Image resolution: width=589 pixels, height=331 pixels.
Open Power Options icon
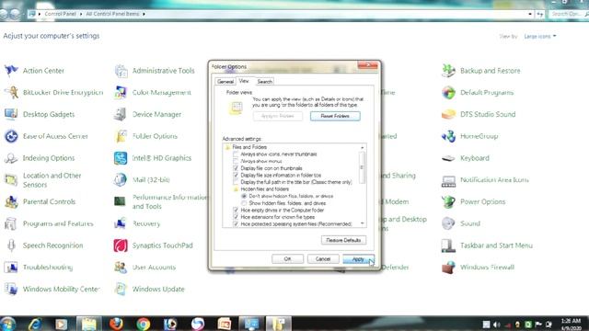[448, 201]
